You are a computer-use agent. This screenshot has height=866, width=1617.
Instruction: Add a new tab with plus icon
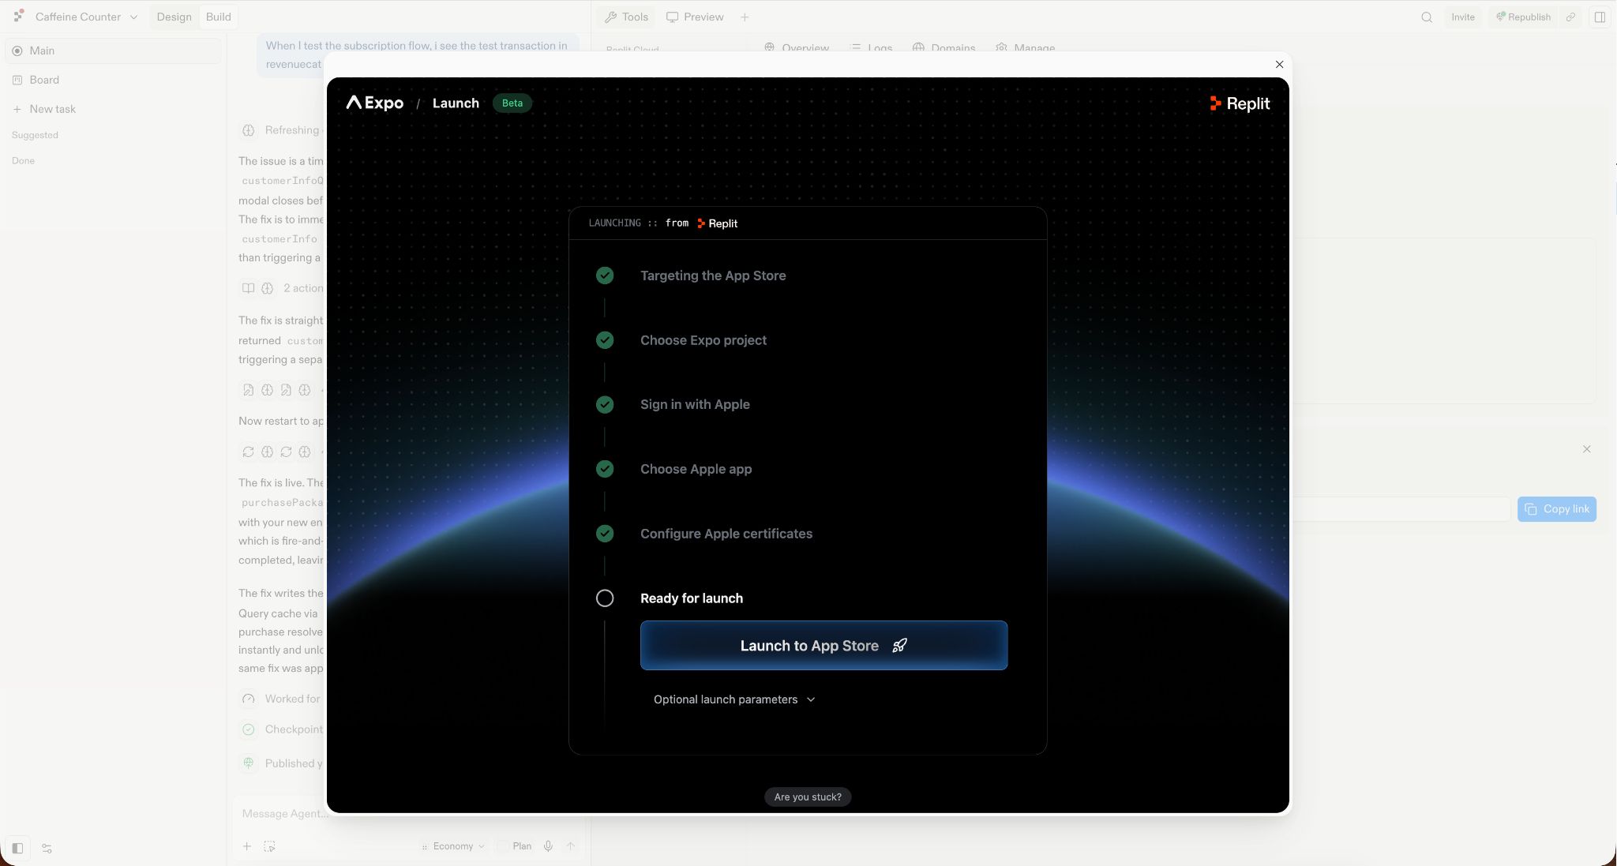pyautogui.click(x=744, y=17)
